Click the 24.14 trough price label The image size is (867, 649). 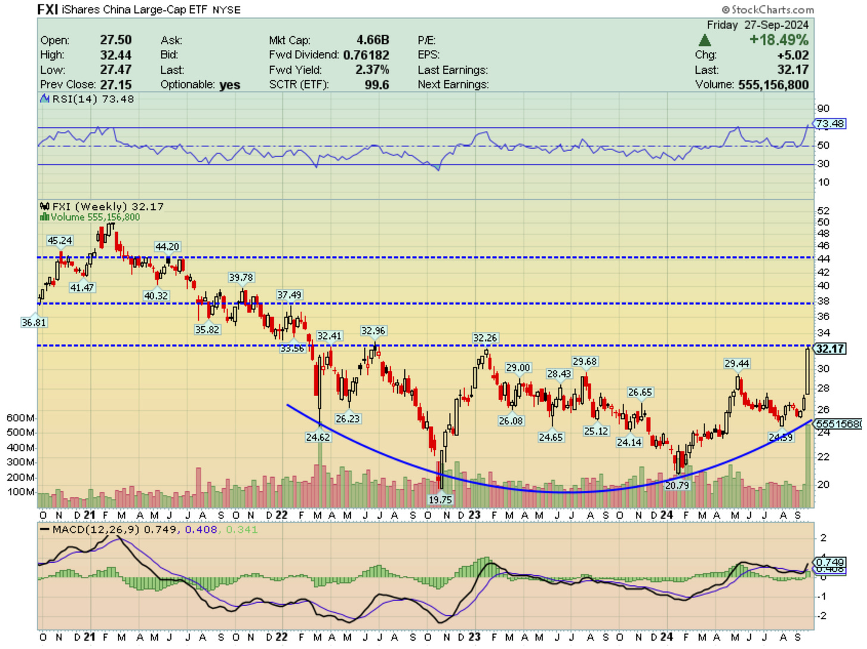click(629, 442)
